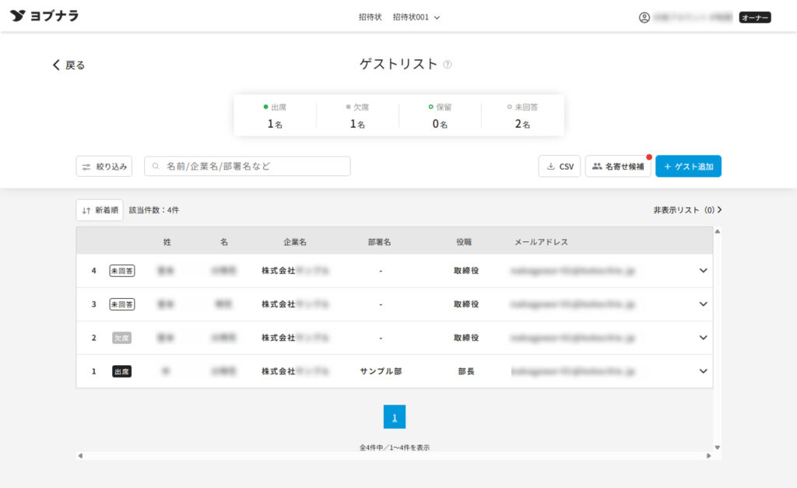
Task: Expand guest row number 2
Action: pos(703,338)
